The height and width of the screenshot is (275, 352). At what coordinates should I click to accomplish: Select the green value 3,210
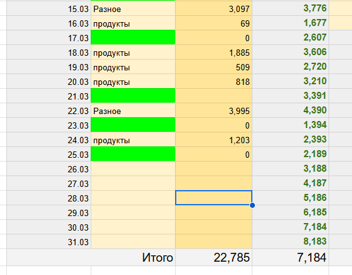point(290,82)
